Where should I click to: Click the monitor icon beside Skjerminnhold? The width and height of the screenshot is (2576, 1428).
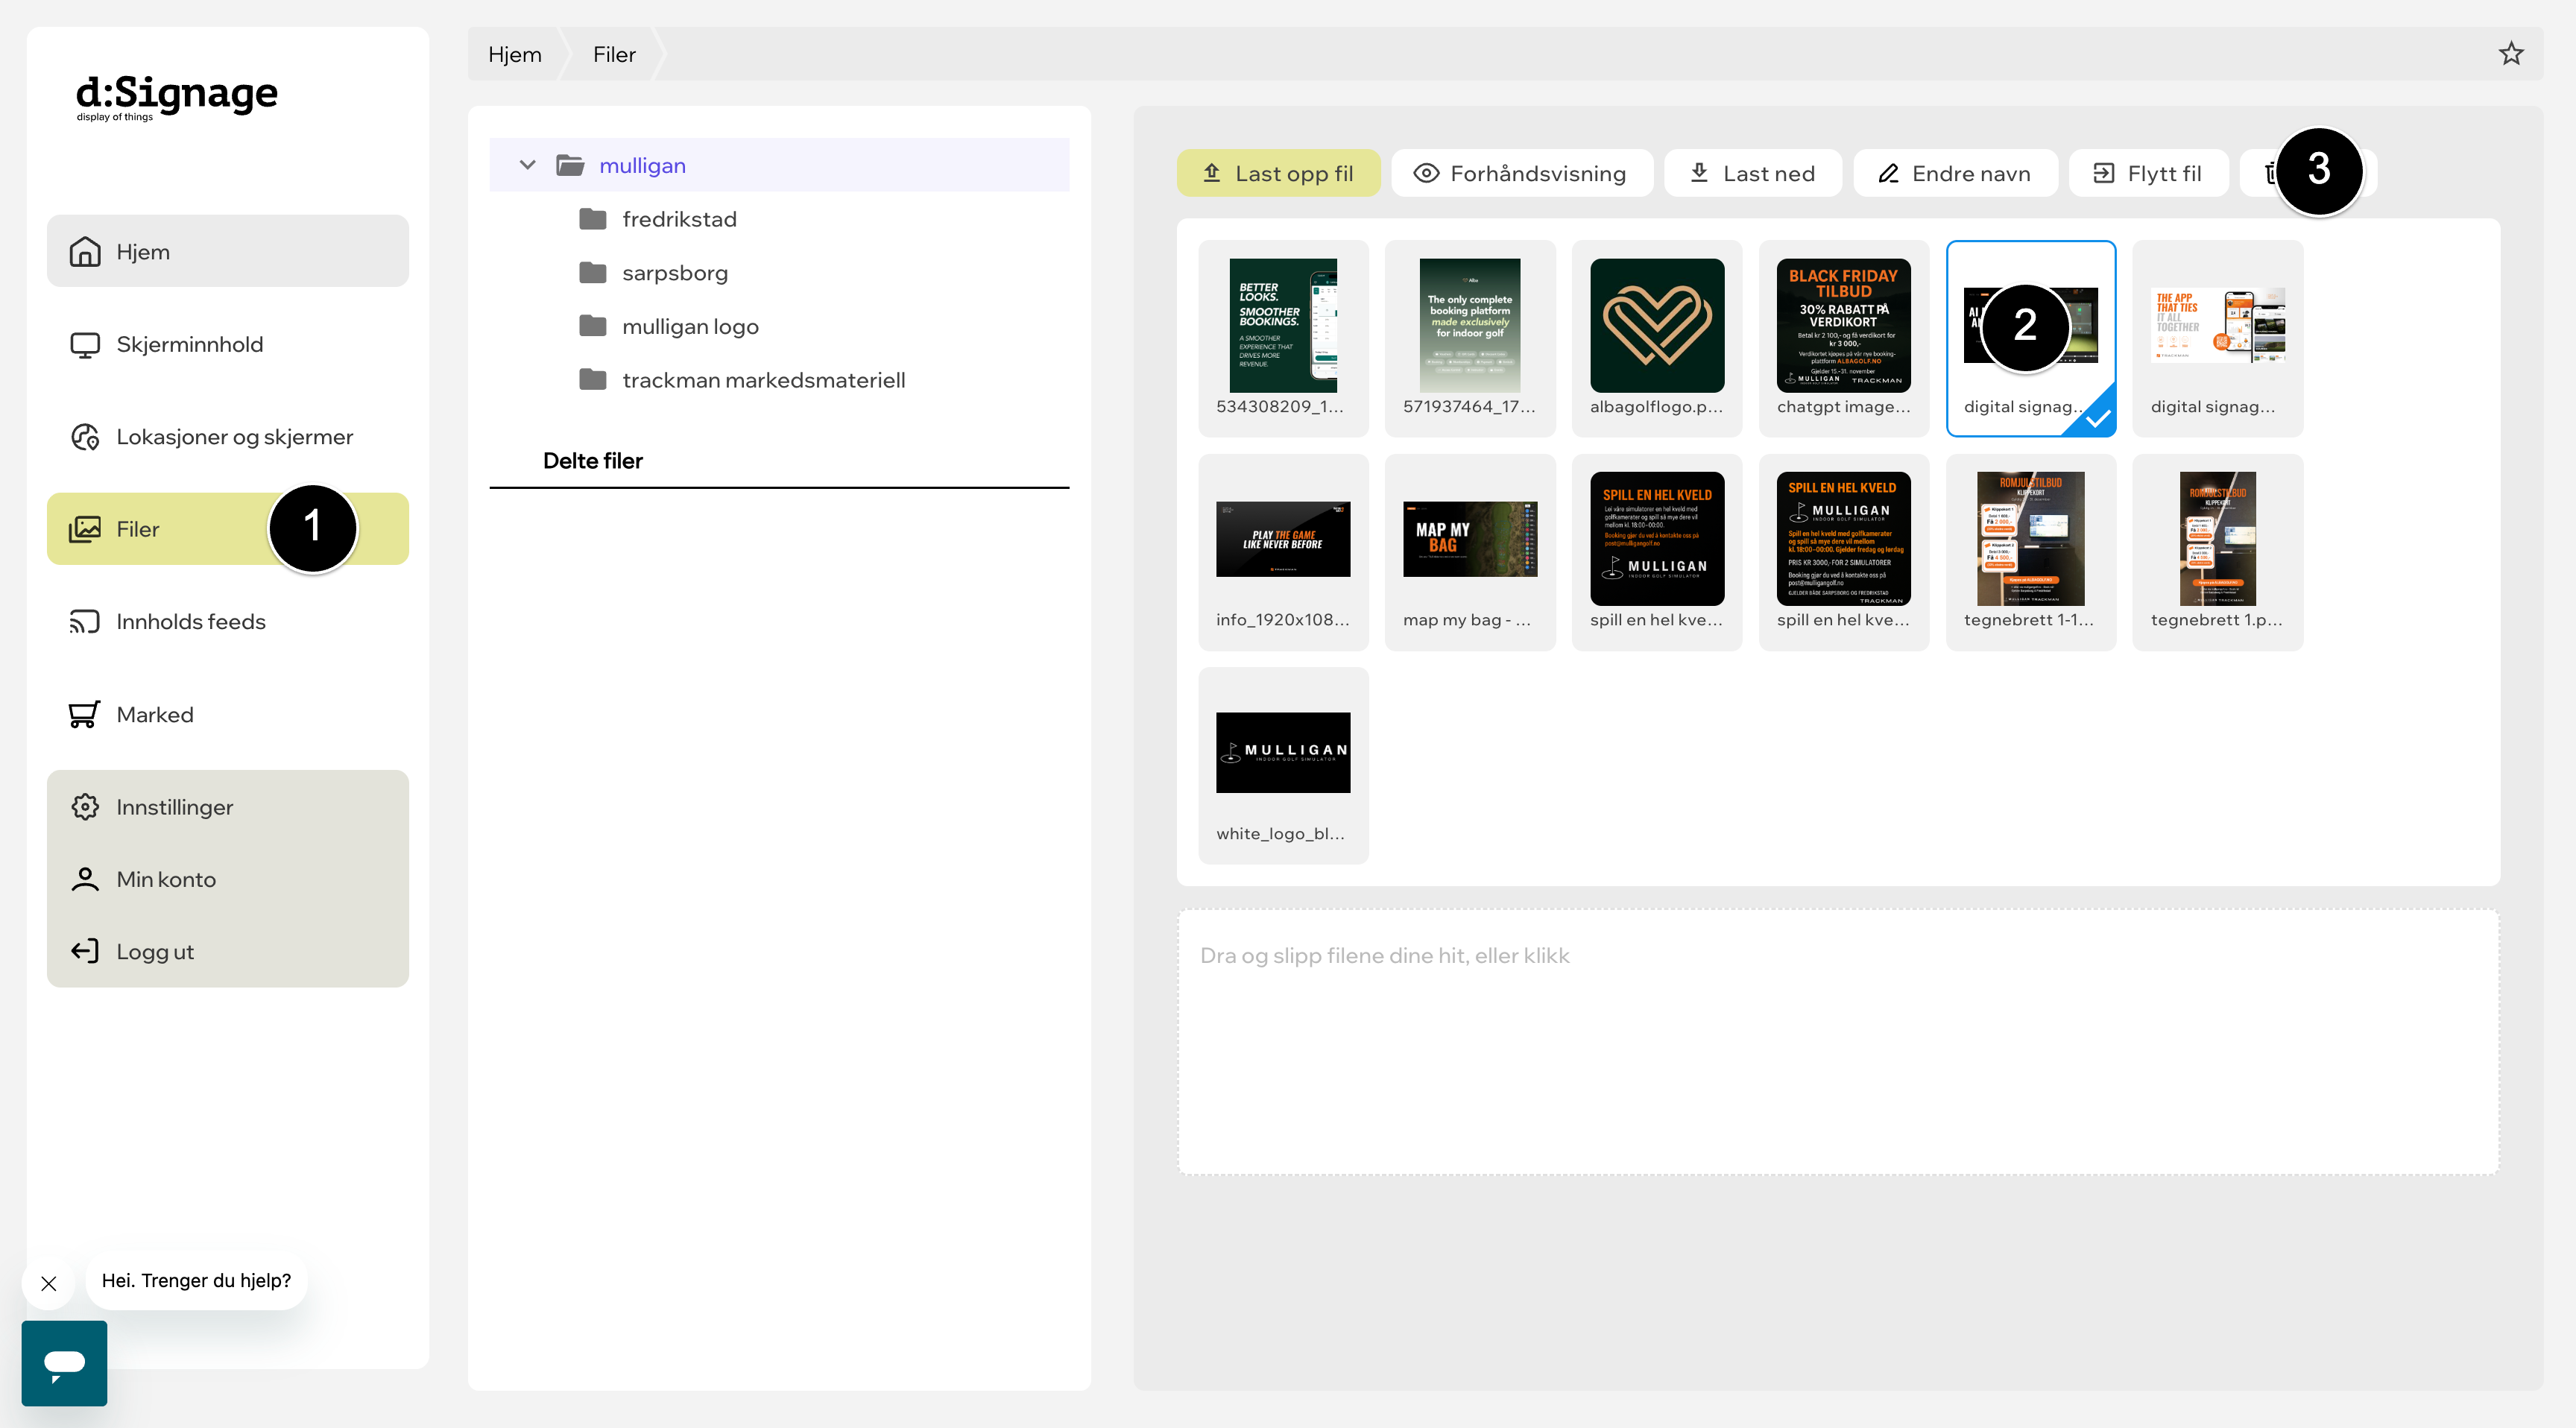[x=85, y=344]
